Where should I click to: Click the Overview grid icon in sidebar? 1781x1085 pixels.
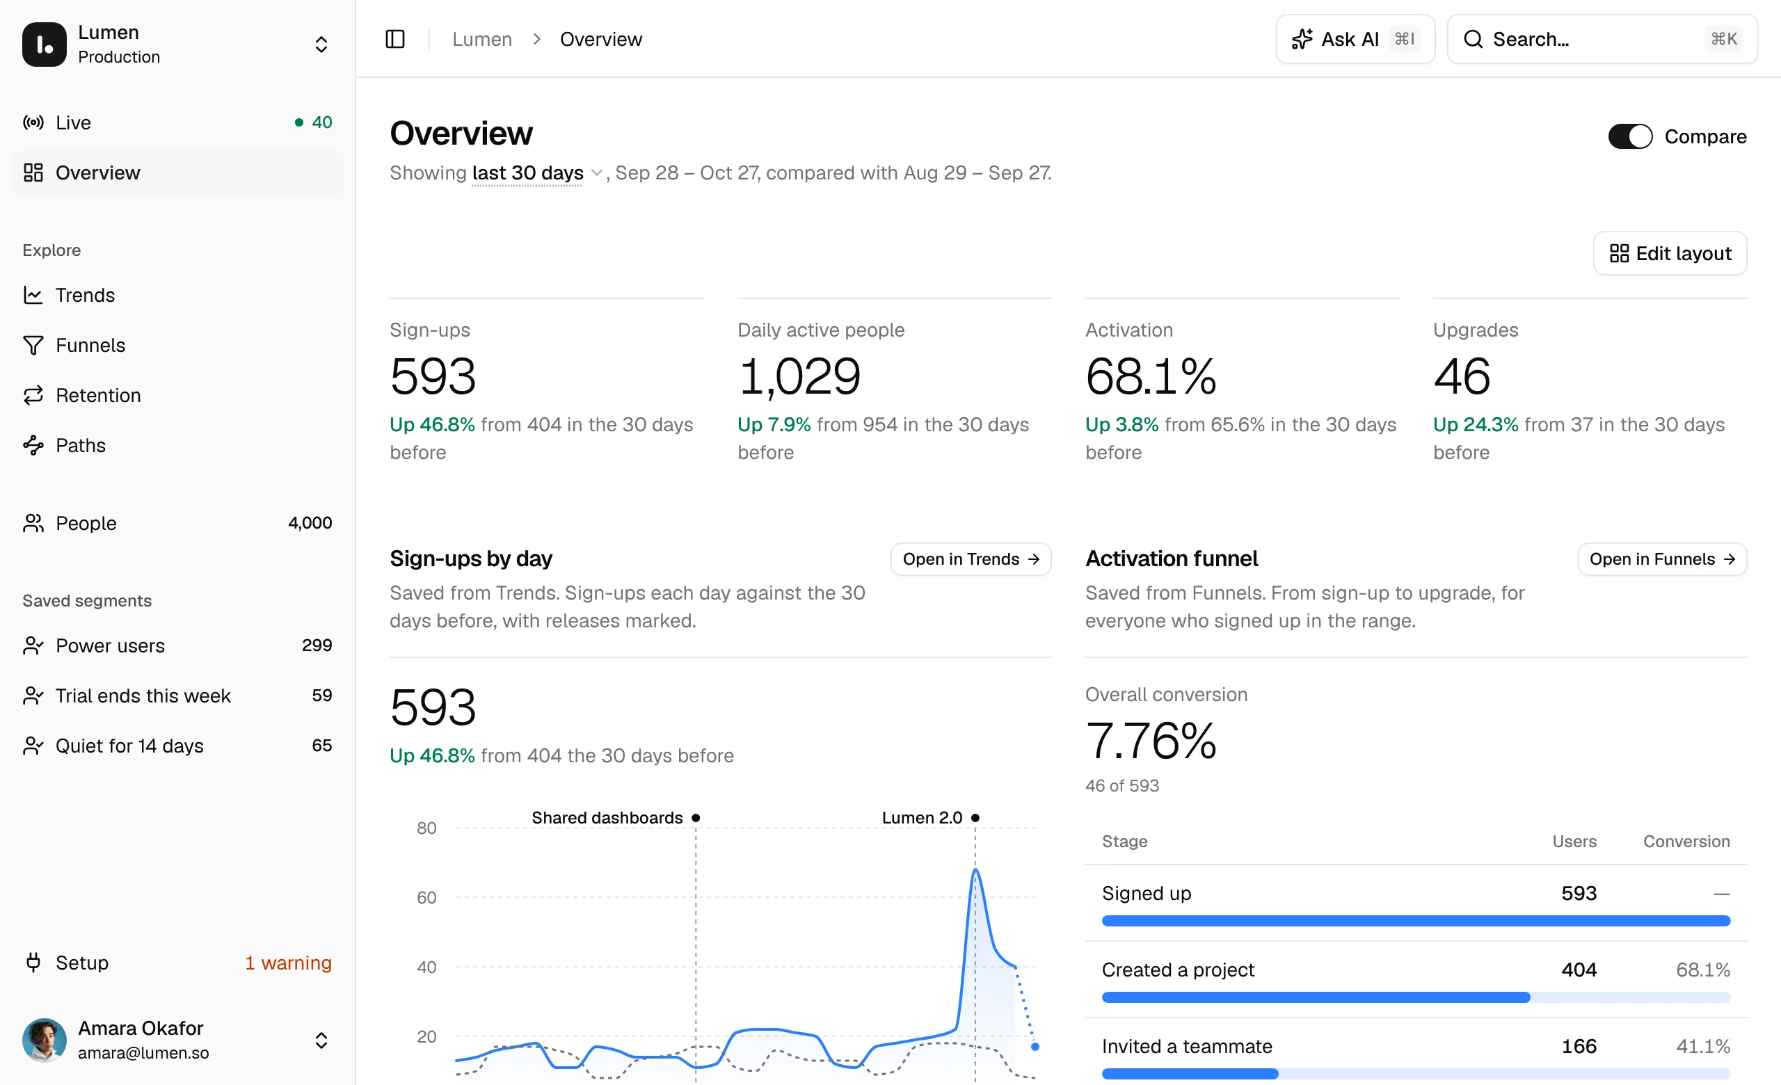point(33,172)
